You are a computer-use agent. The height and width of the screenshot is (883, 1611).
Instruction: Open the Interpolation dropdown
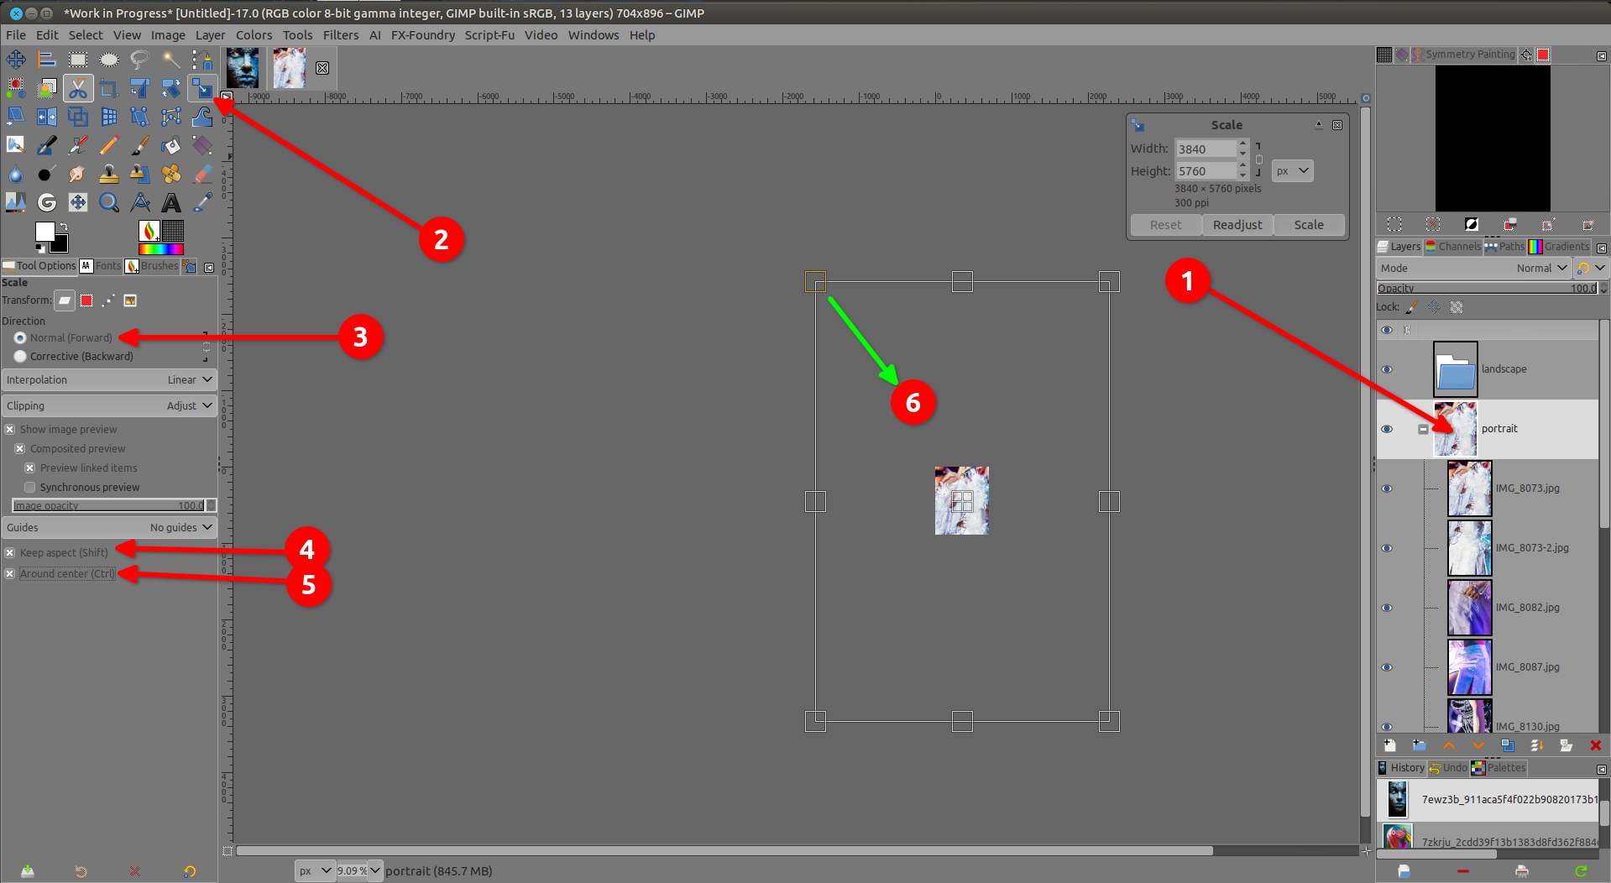click(x=109, y=379)
